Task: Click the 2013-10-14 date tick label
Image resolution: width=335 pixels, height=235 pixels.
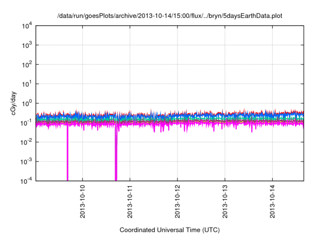Action: 272,201
